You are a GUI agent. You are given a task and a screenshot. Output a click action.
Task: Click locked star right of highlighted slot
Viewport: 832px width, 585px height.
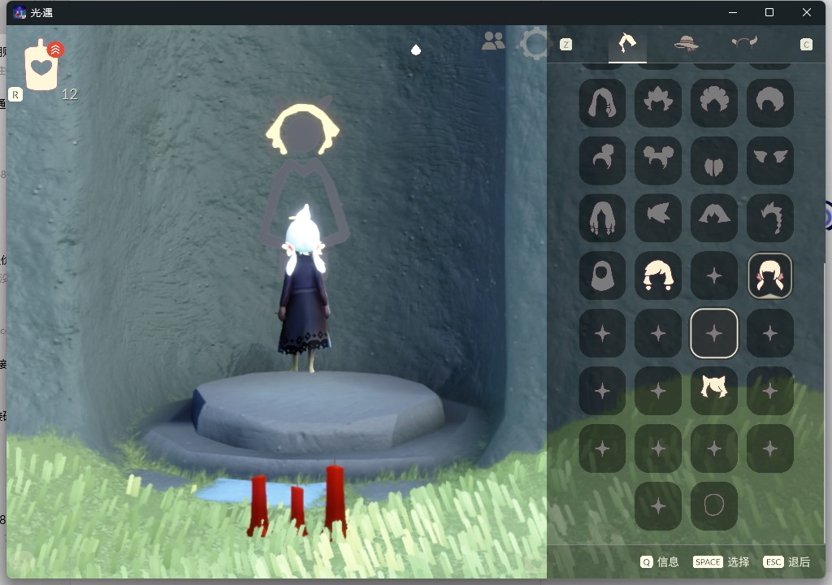tap(770, 333)
